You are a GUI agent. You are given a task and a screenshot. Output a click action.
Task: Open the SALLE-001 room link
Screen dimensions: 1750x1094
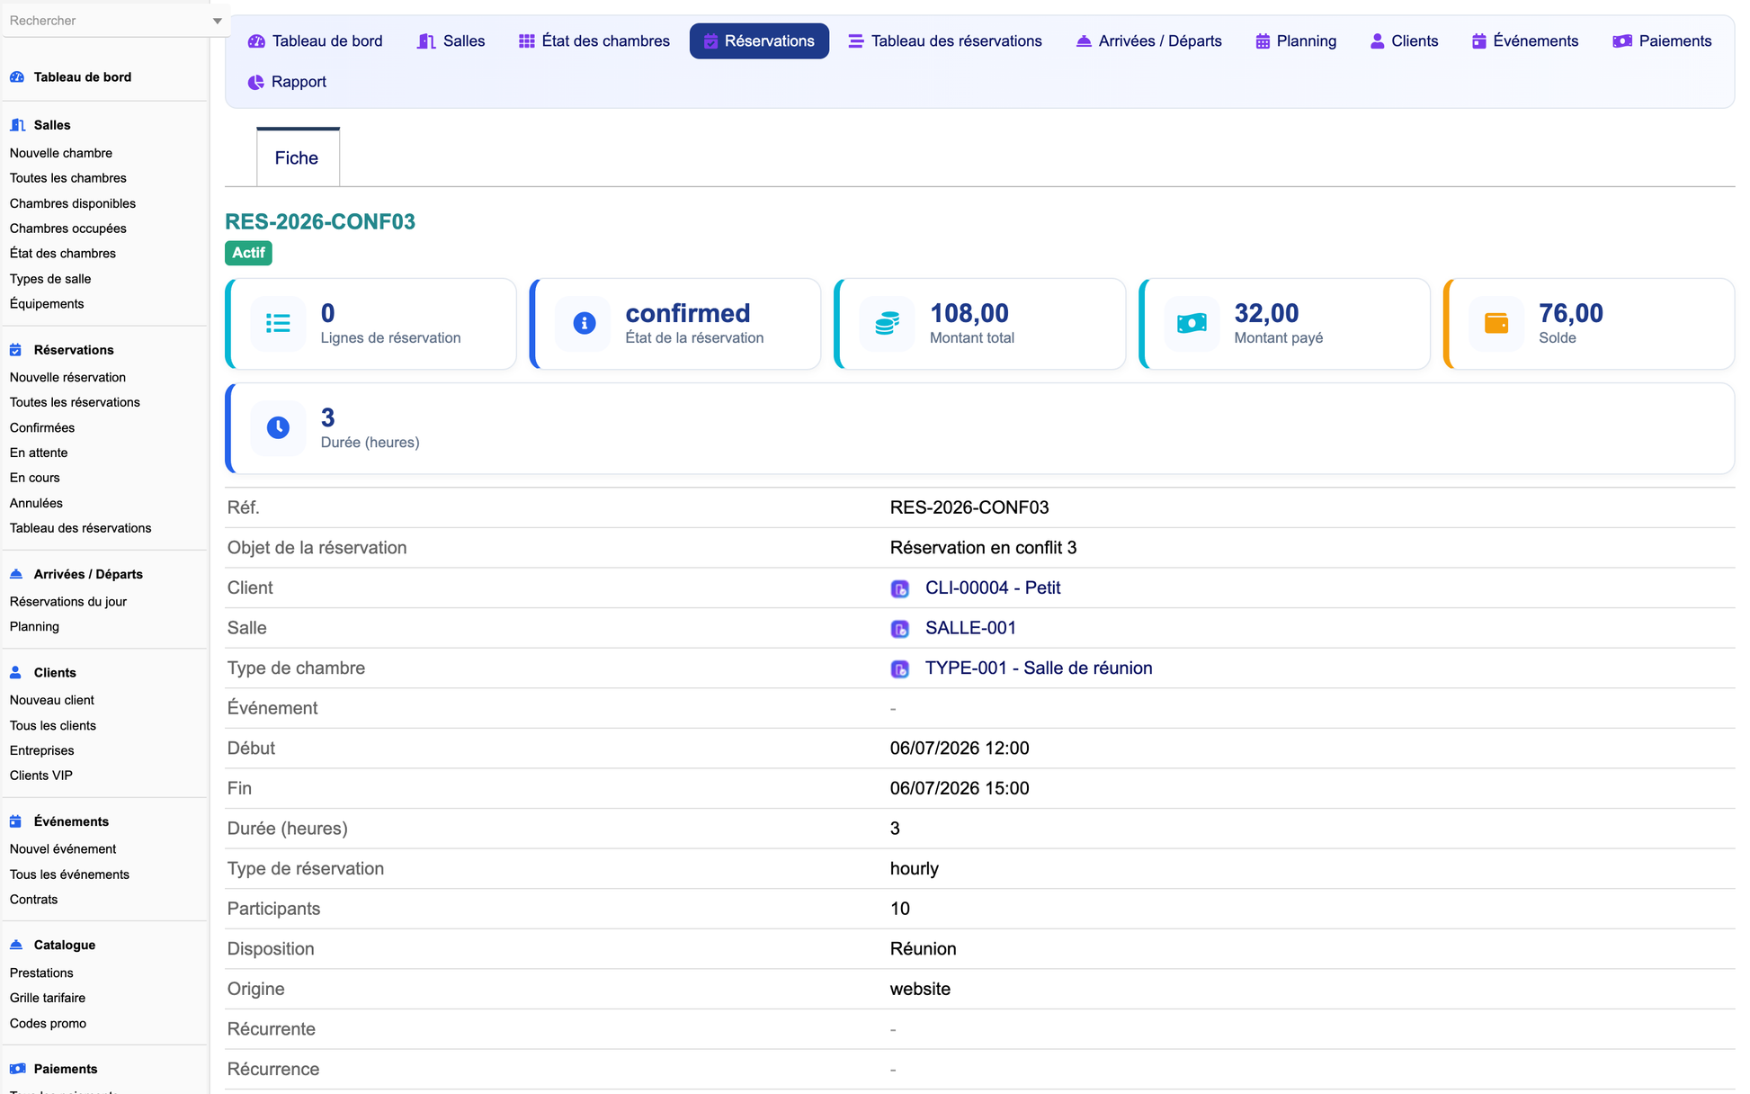pos(970,629)
